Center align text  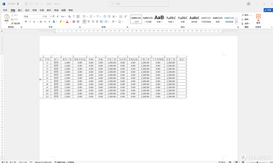[89, 21]
